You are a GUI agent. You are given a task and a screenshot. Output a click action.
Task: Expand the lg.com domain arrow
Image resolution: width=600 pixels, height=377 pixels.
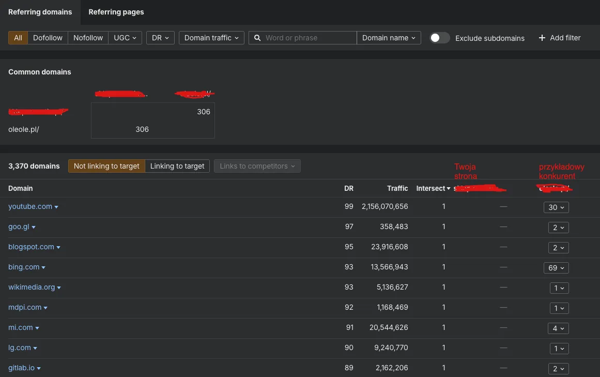pyautogui.click(x=35, y=348)
